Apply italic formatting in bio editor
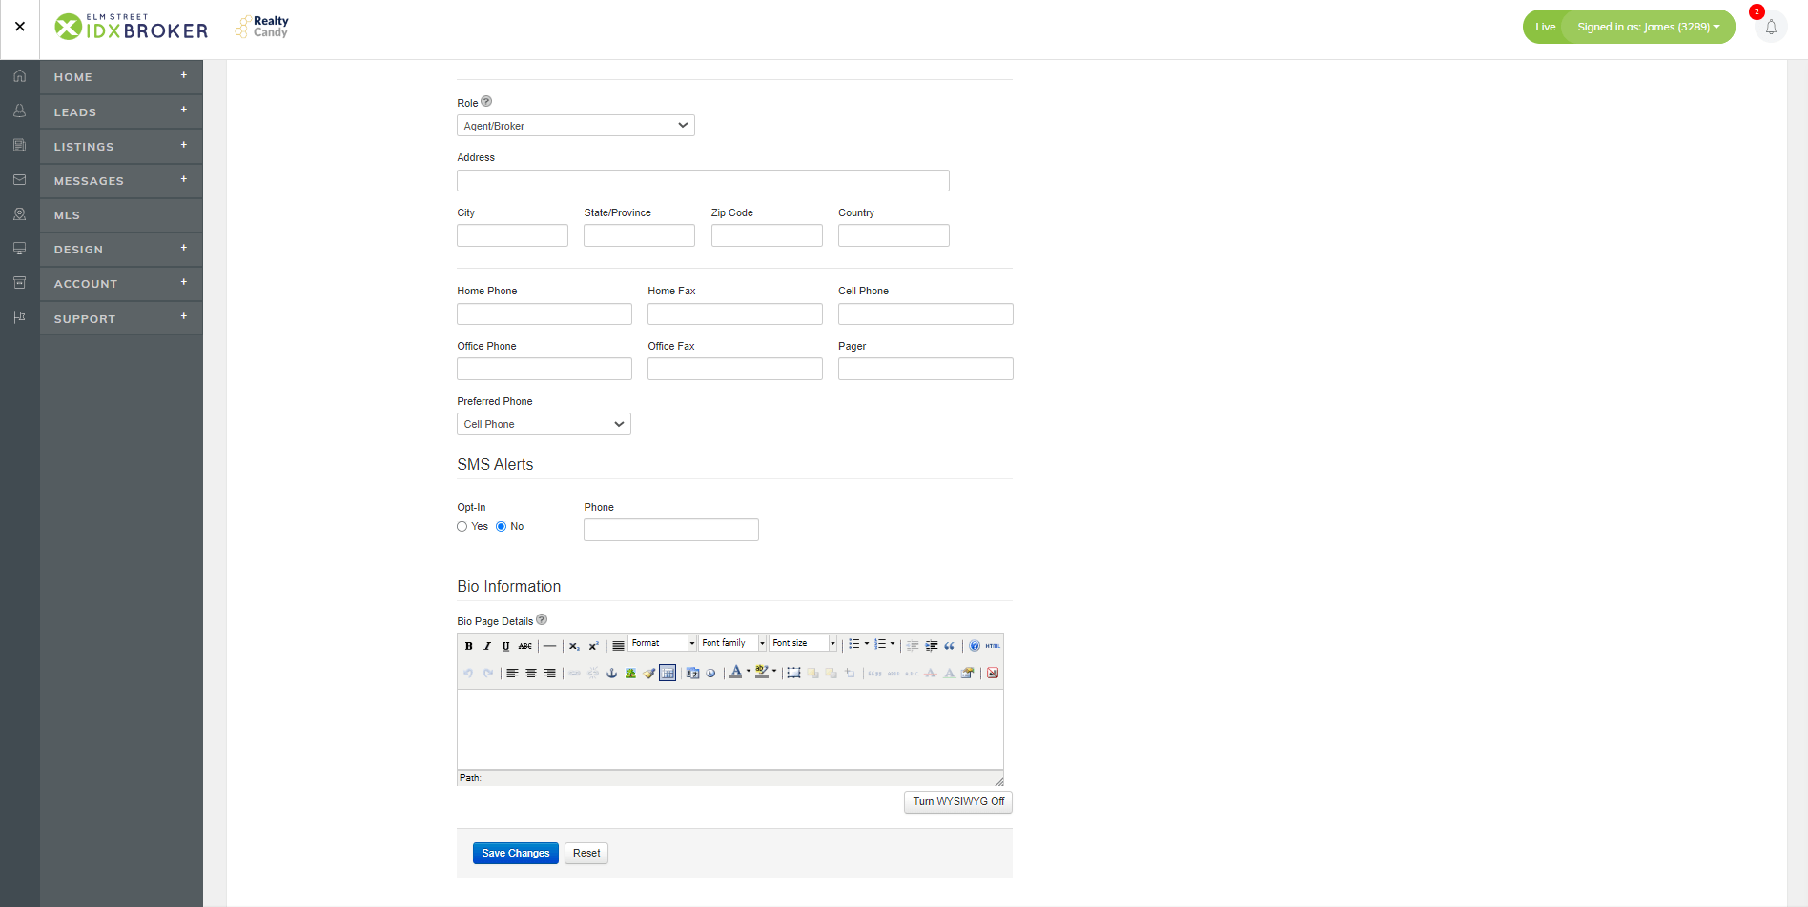The height and width of the screenshot is (907, 1808). coord(487,646)
